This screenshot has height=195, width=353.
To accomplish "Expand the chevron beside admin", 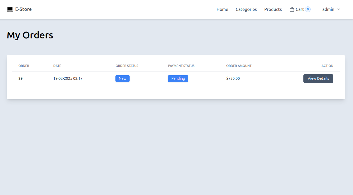I will [x=339, y=9].
